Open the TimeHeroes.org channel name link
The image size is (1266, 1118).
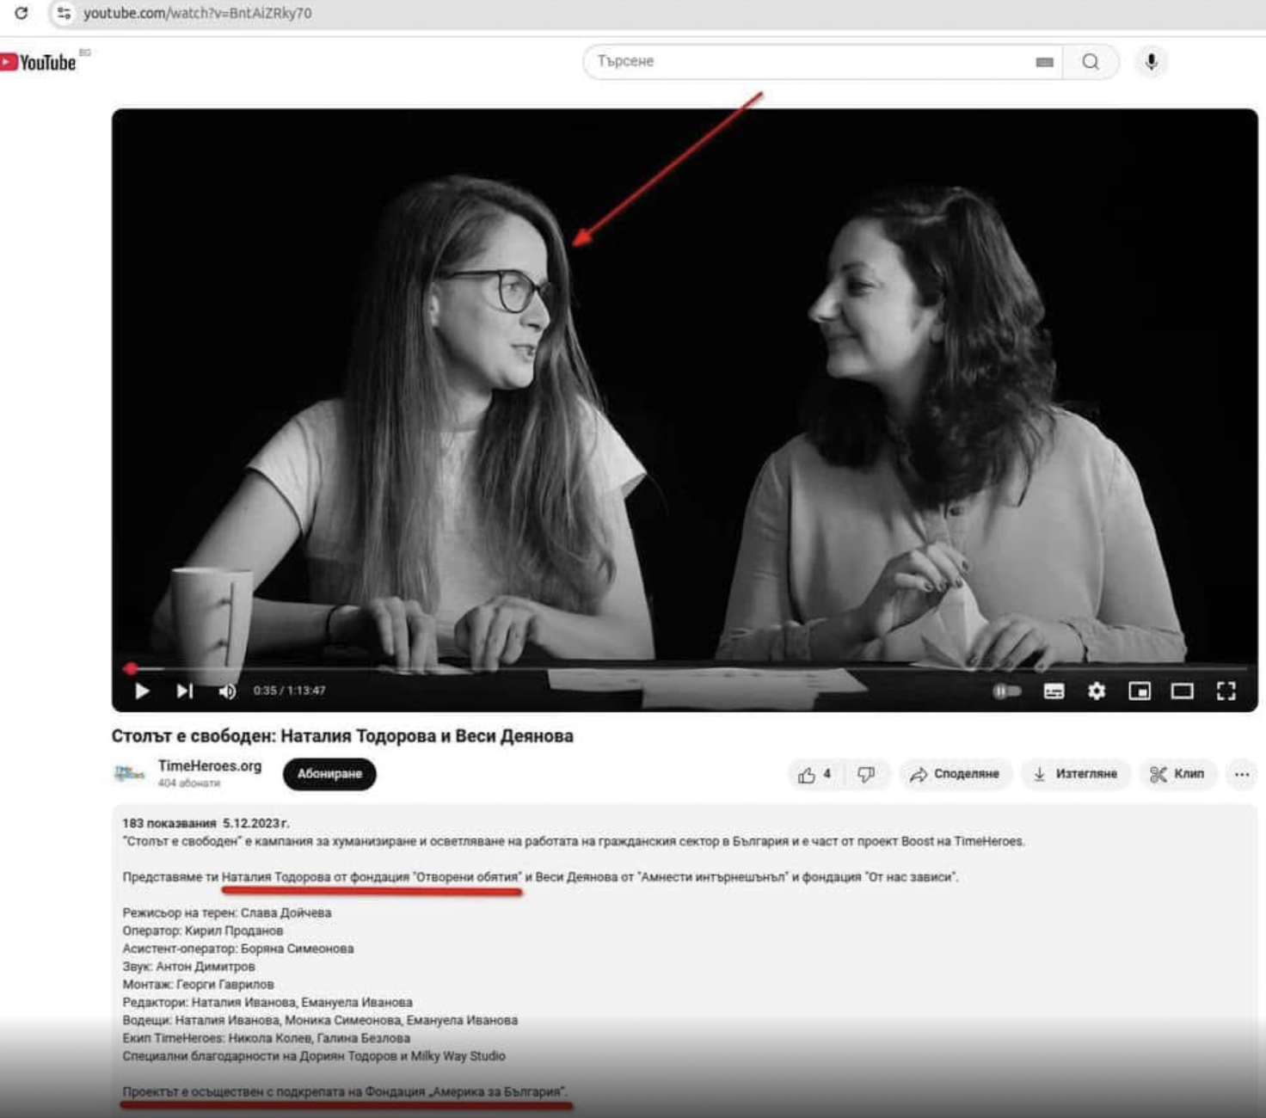(x=210, y=765)
